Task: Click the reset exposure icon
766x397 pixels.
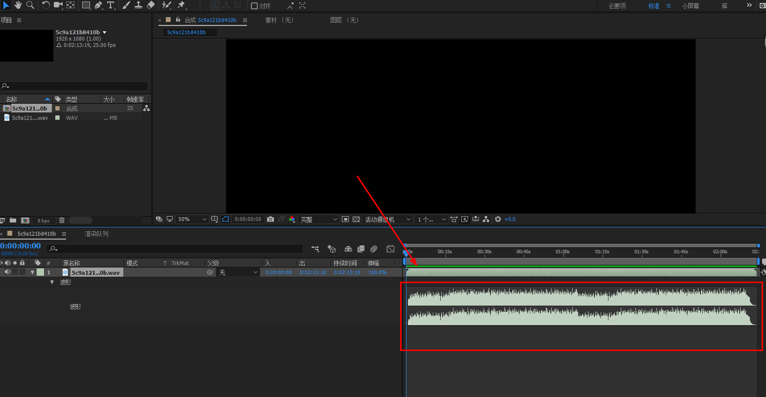Action: pyautogui.click(x=498, y=220)
